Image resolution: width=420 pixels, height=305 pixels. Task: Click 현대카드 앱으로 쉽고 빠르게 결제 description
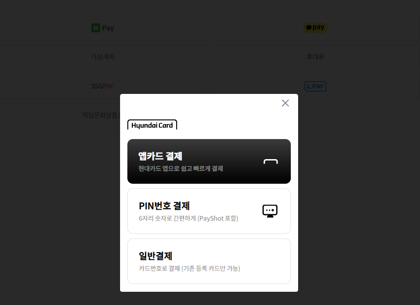[180, 169]
